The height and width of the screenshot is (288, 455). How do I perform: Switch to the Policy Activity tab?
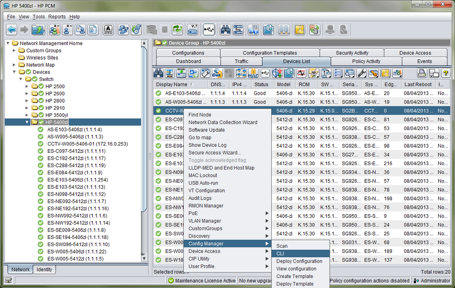tap(366, 61)
